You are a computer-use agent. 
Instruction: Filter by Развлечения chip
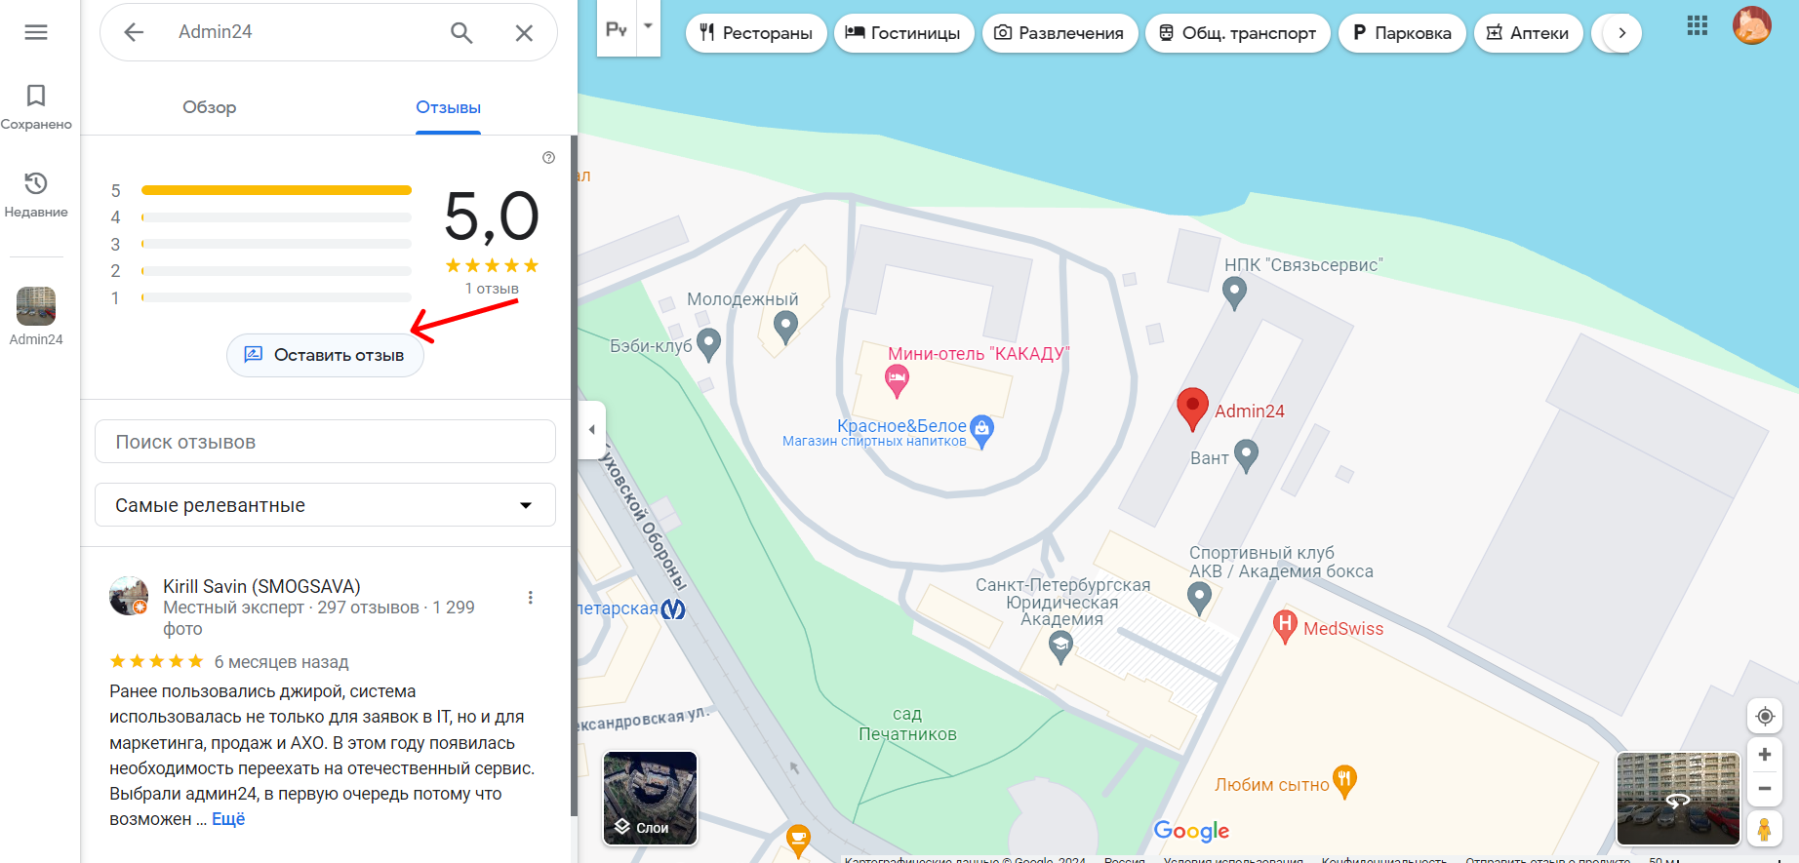(1059, 33)
